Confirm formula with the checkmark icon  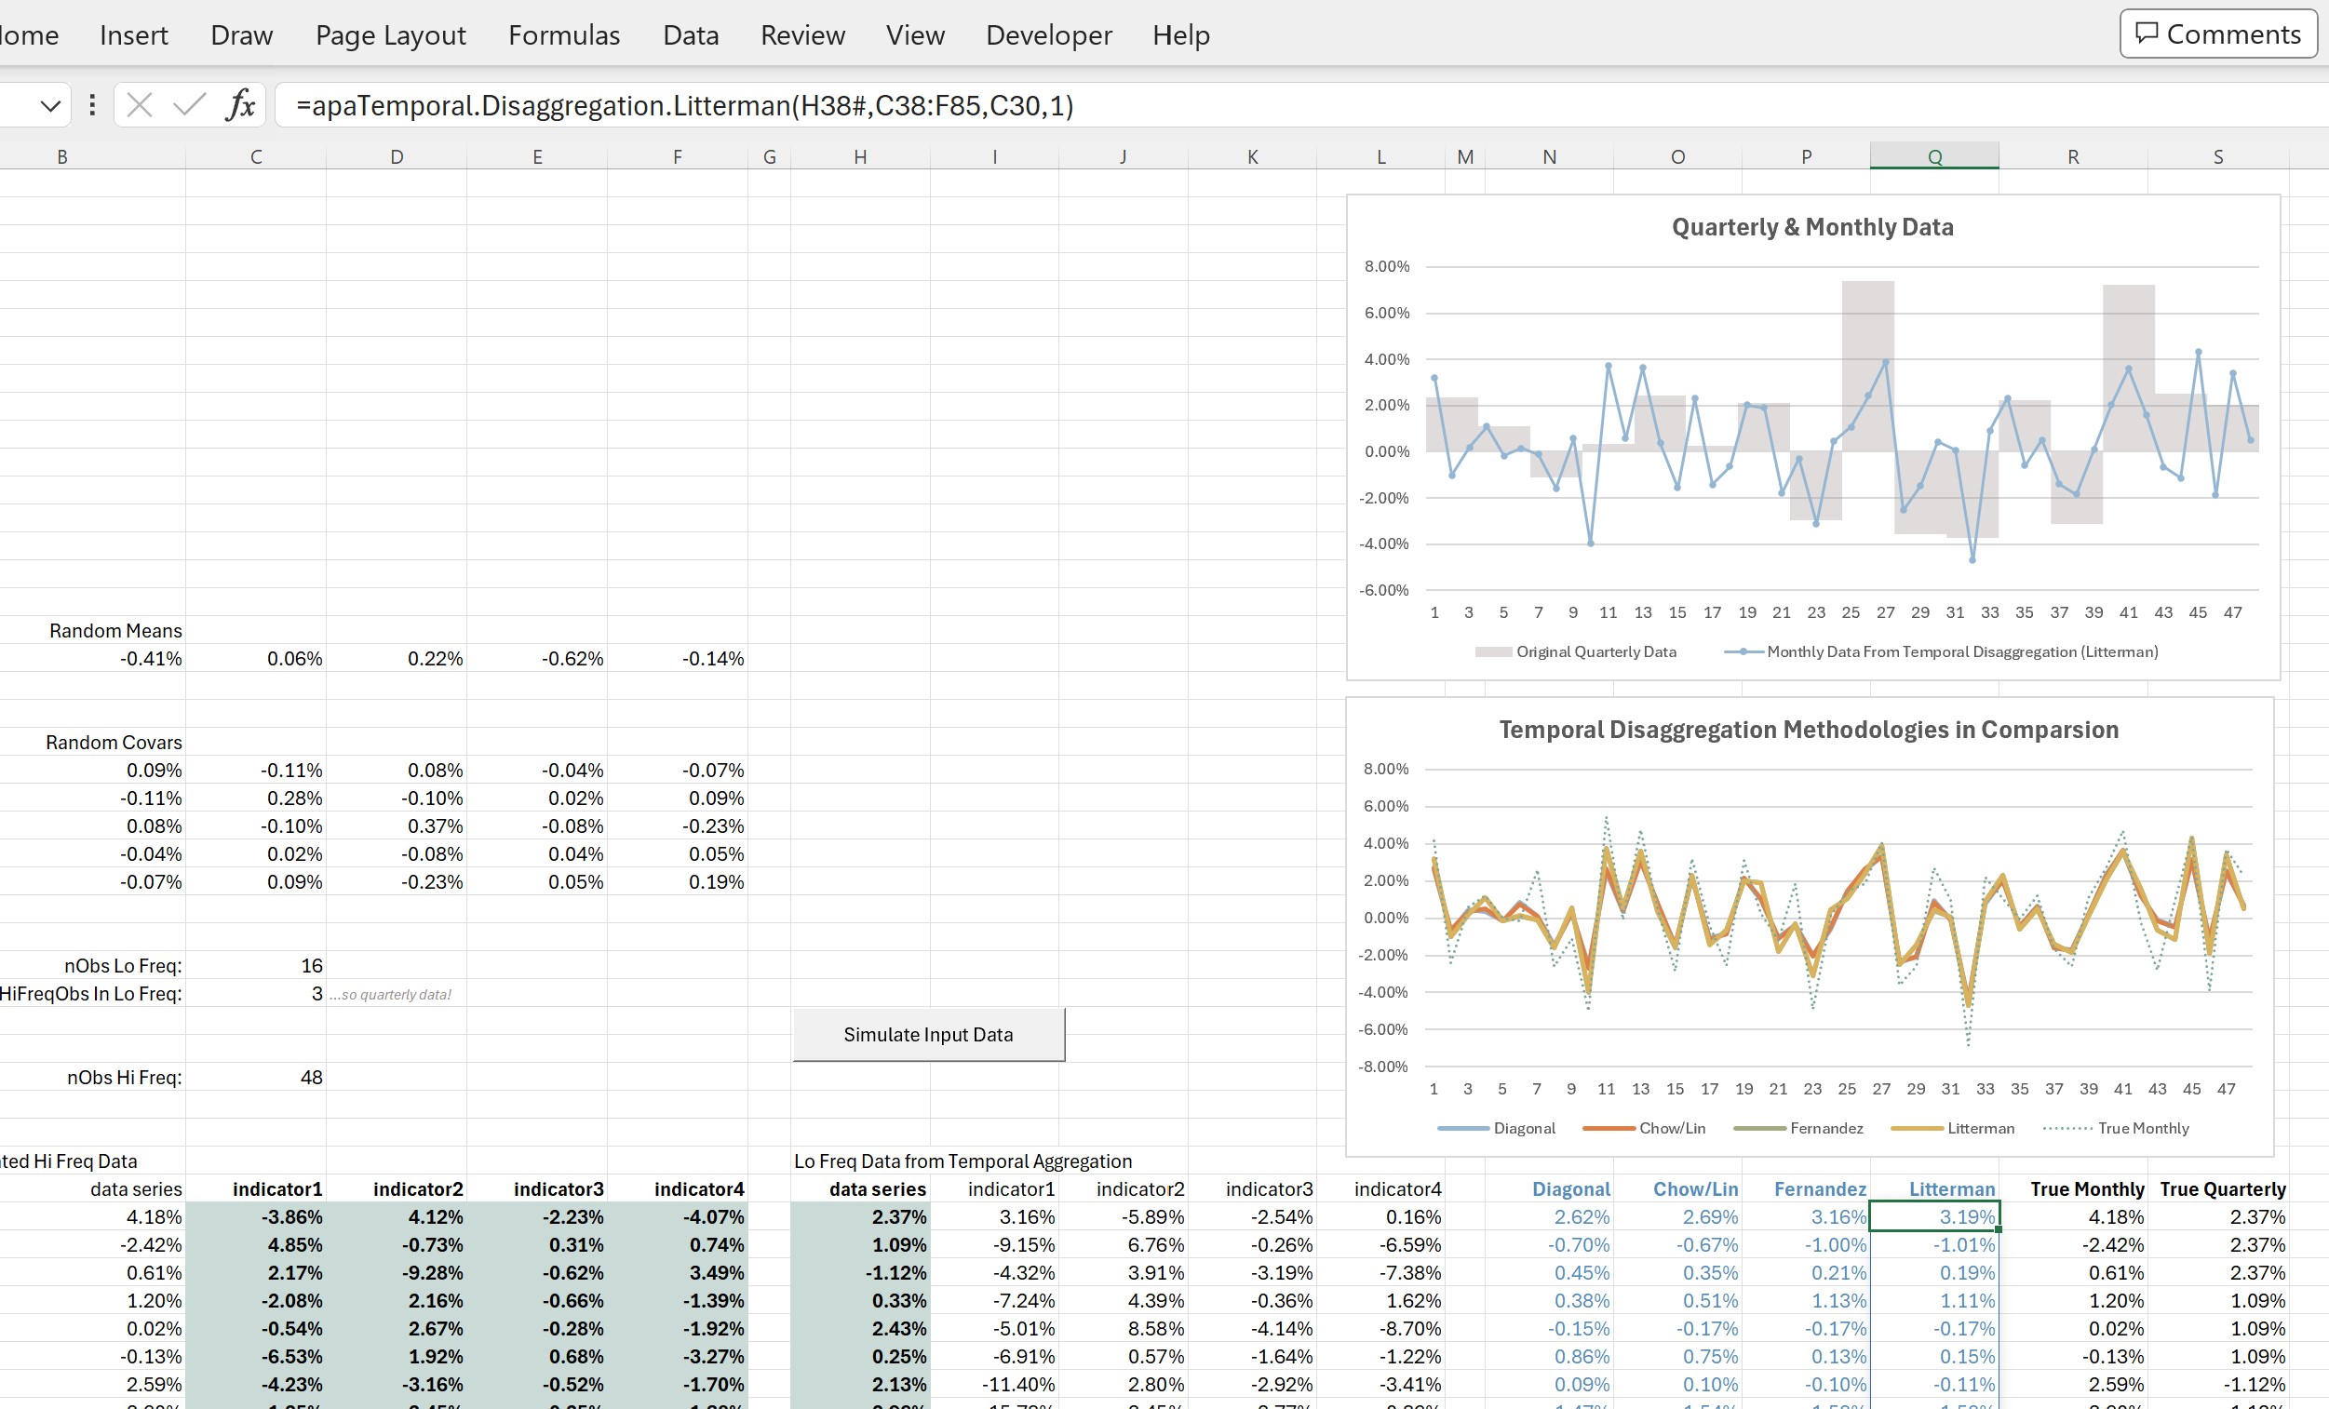(x=190, y=105)
